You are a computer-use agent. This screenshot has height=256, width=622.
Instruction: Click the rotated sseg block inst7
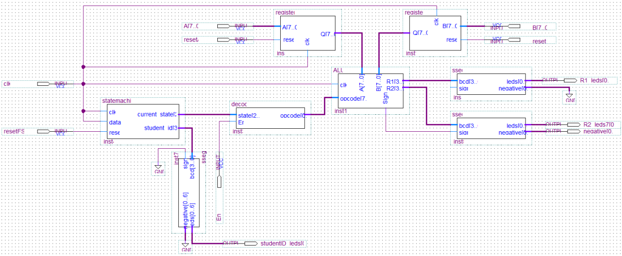(192, 195)
